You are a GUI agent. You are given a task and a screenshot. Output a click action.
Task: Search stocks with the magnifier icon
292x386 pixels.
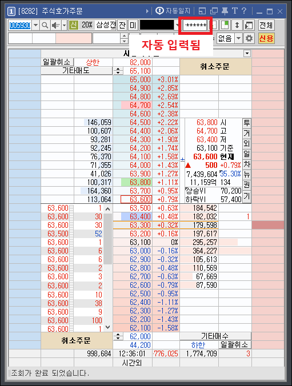coord(45,25)
